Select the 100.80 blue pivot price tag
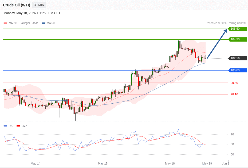The width and height of the screenshot is (248, 168). click(238, 71)
